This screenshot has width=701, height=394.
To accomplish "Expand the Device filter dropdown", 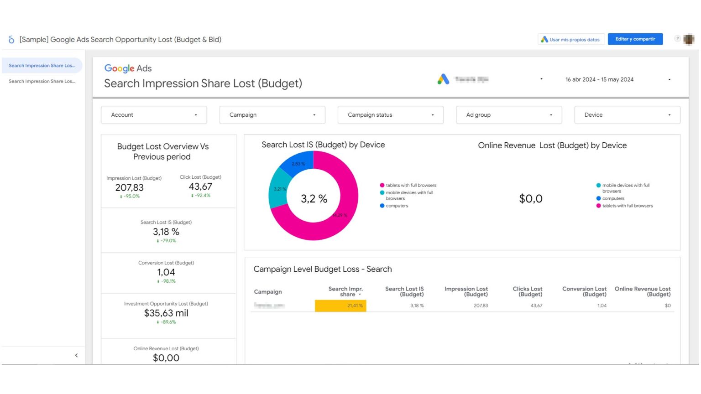I will 627,115.
